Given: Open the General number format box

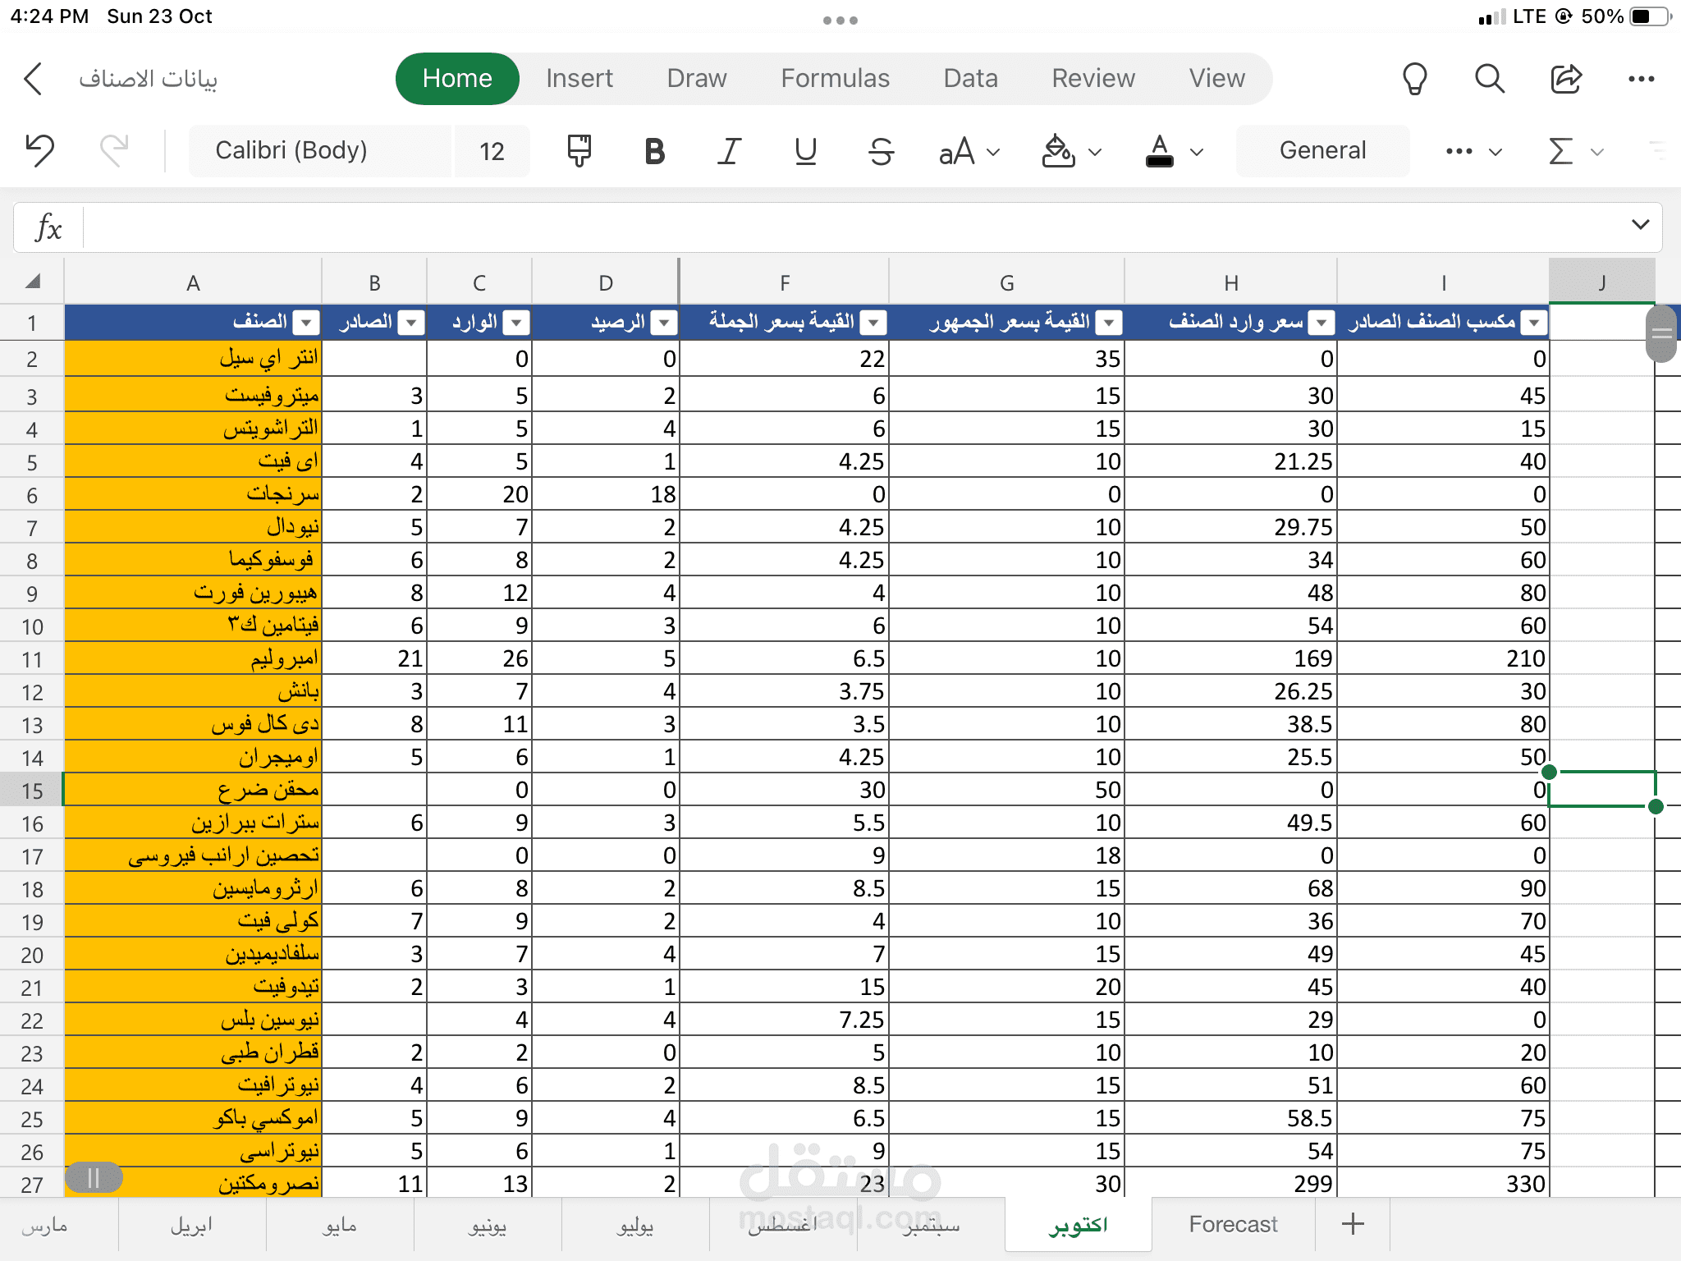Looking at the screenshot, I should pyautogui.click(x=1322, y=150).
